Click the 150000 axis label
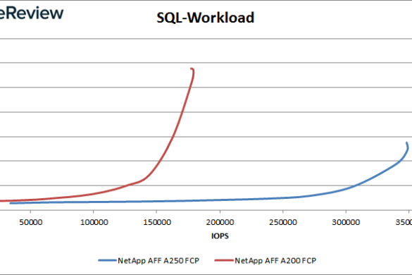Screen dimensions: 412x275 (x=157, y=222)
